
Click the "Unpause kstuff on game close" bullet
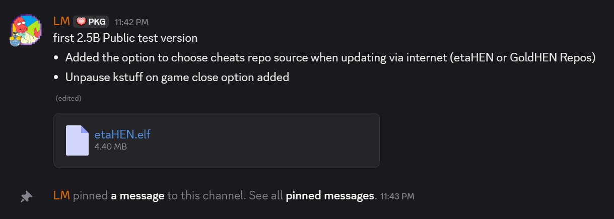(177, 78)
